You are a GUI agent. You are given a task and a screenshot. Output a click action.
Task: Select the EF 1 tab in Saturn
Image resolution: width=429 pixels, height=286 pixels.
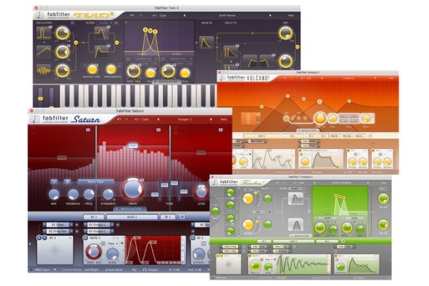pyautogui.click(x=168, y=217)
